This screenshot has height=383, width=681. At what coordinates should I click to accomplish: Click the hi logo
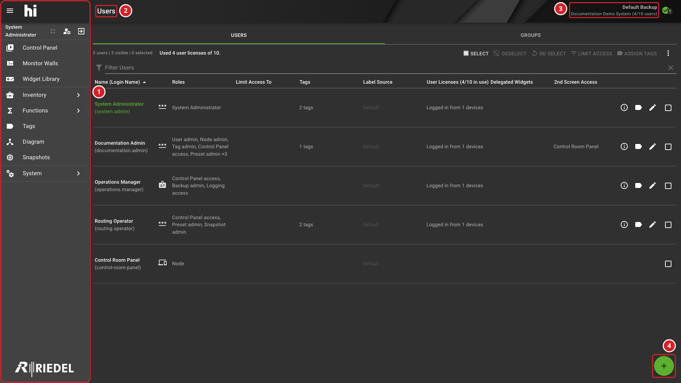point(30,11)
